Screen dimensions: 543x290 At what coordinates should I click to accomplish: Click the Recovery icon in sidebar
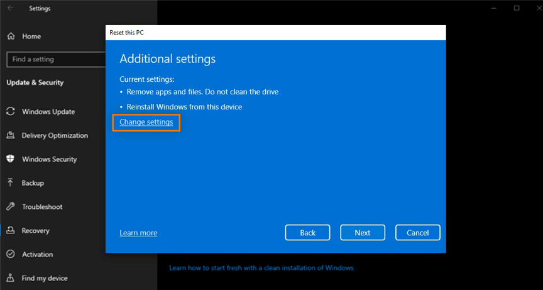[11, 230]
